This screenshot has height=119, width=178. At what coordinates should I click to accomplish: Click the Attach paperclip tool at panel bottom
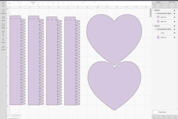[x=164, y=116]
